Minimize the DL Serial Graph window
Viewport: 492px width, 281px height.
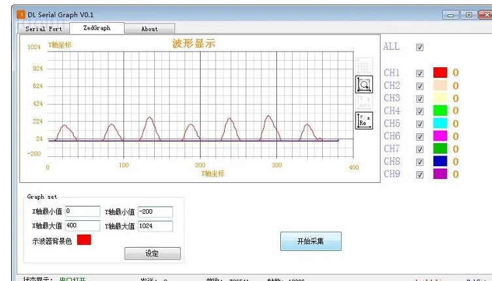pyautogui.click(x=451, y=15)
